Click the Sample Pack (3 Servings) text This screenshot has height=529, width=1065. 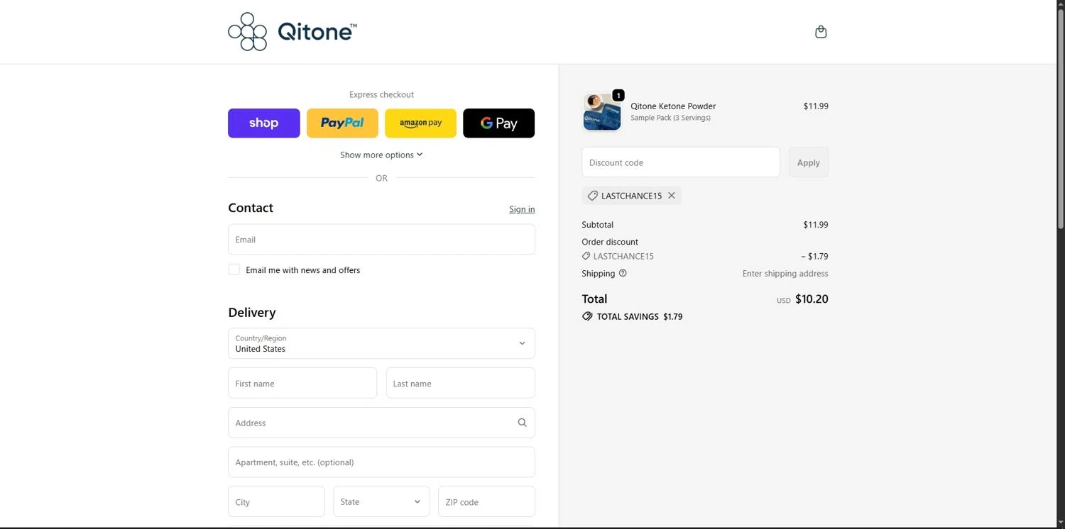[x=670, y=118]
